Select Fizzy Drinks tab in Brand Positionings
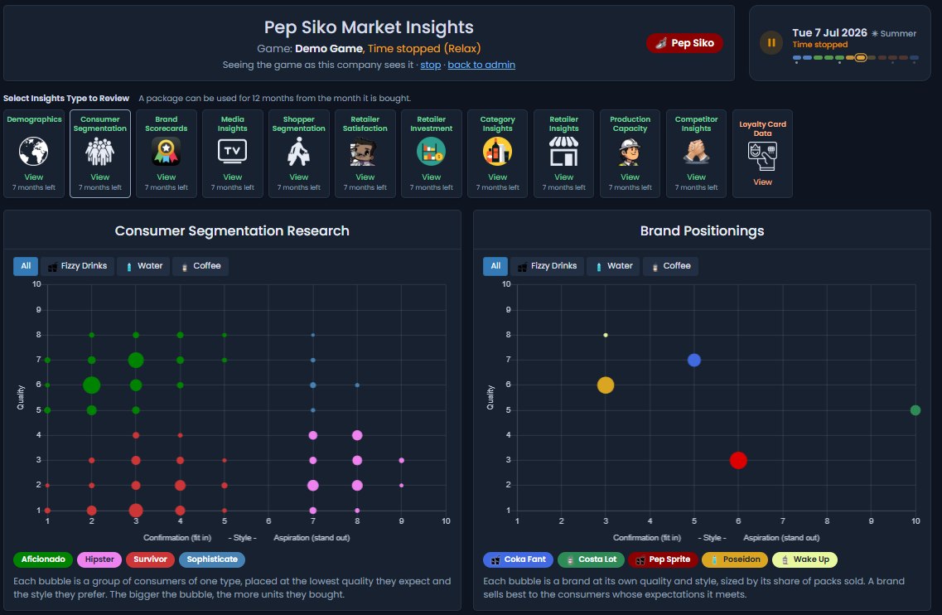 548,266
